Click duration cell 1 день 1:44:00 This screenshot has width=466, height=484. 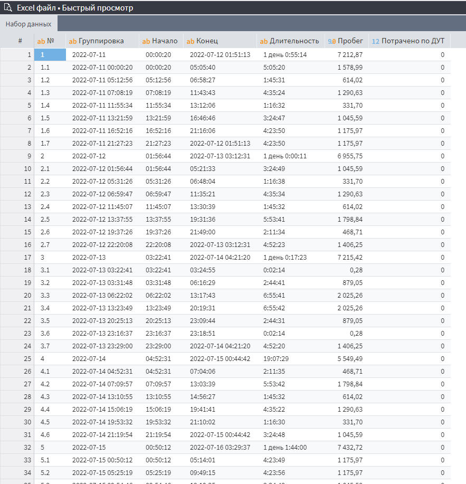pos(285,447)
